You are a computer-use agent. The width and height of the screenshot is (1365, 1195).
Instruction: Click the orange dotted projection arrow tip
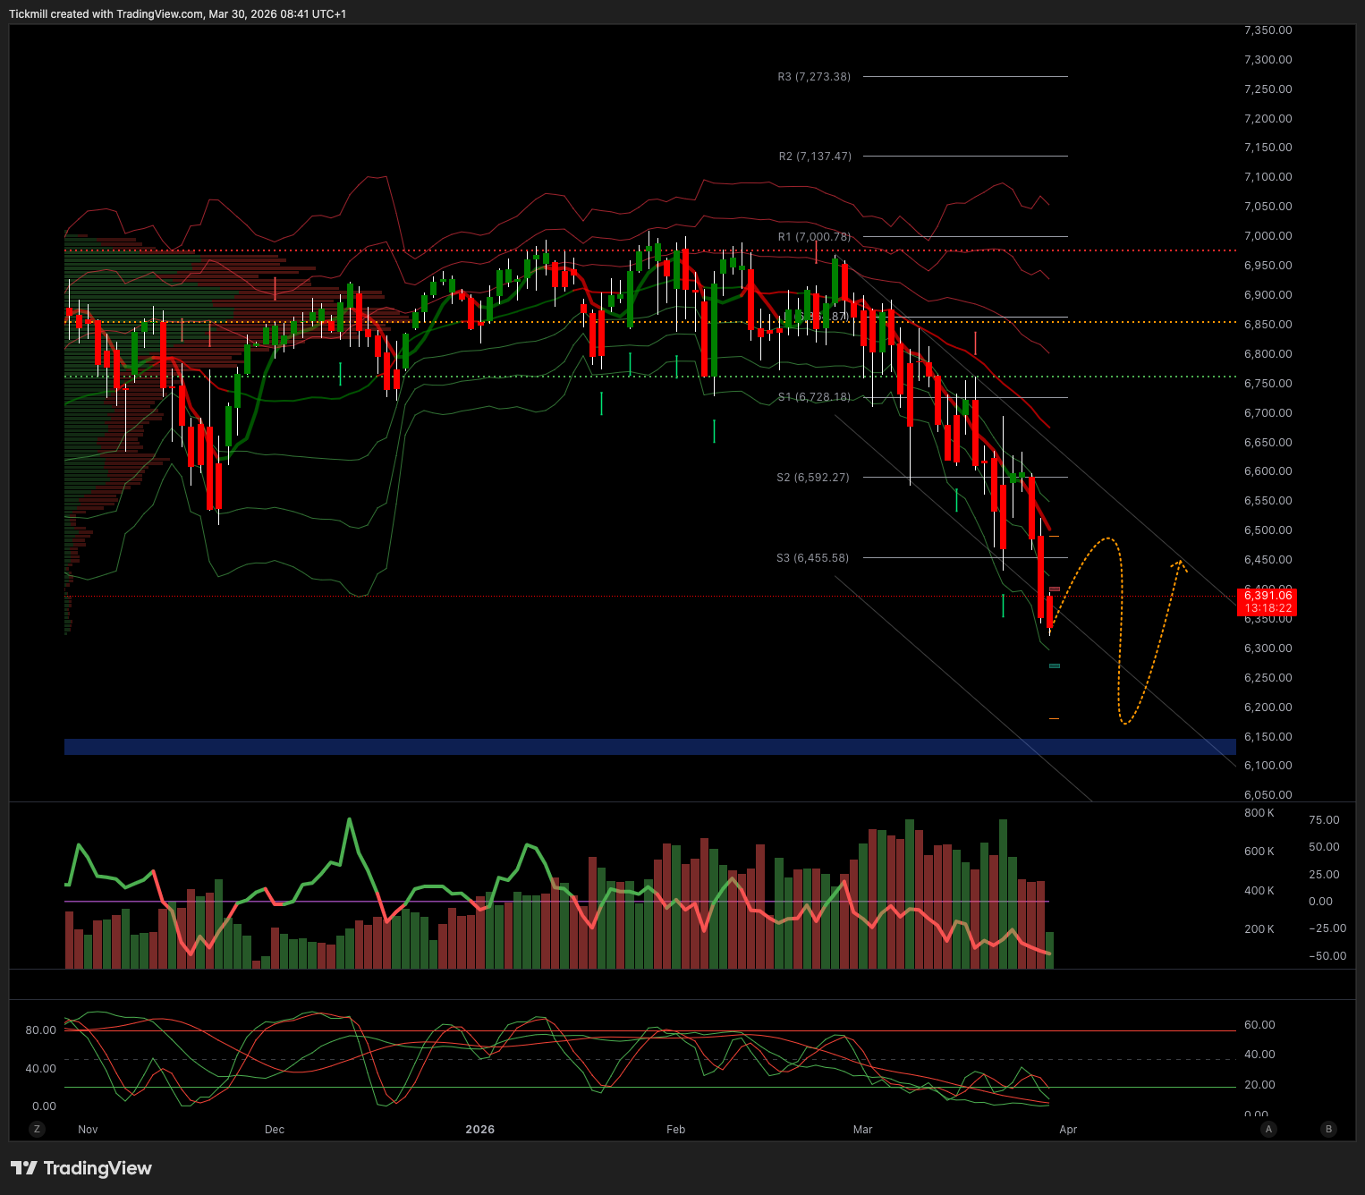pyautogui.click(x=1181, y=563)
